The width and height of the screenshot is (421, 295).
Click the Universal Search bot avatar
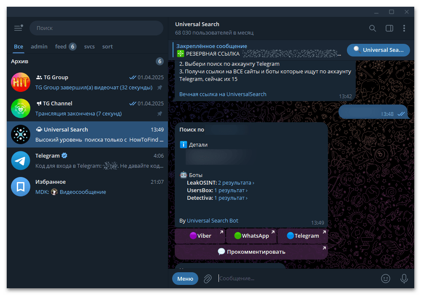pyautogui.click(x=21, y=134)
